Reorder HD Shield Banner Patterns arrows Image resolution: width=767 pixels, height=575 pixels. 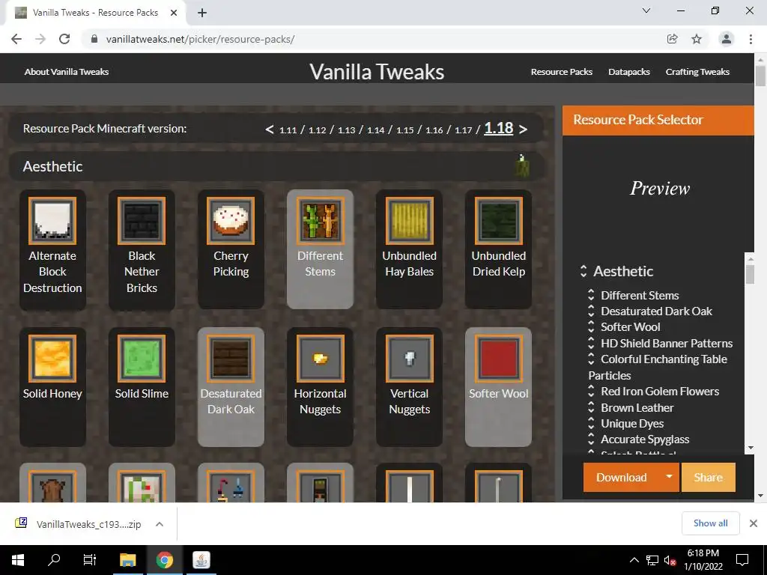point(591,343)
